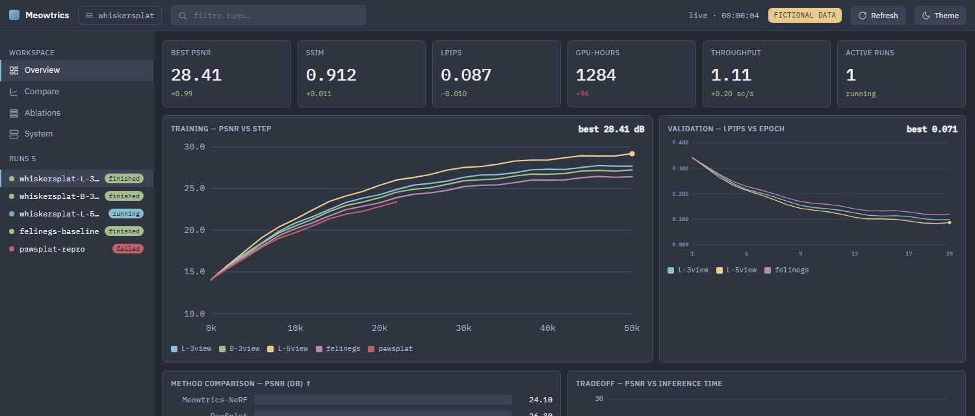Open the ACTIVE RUNS metric card

902,73
